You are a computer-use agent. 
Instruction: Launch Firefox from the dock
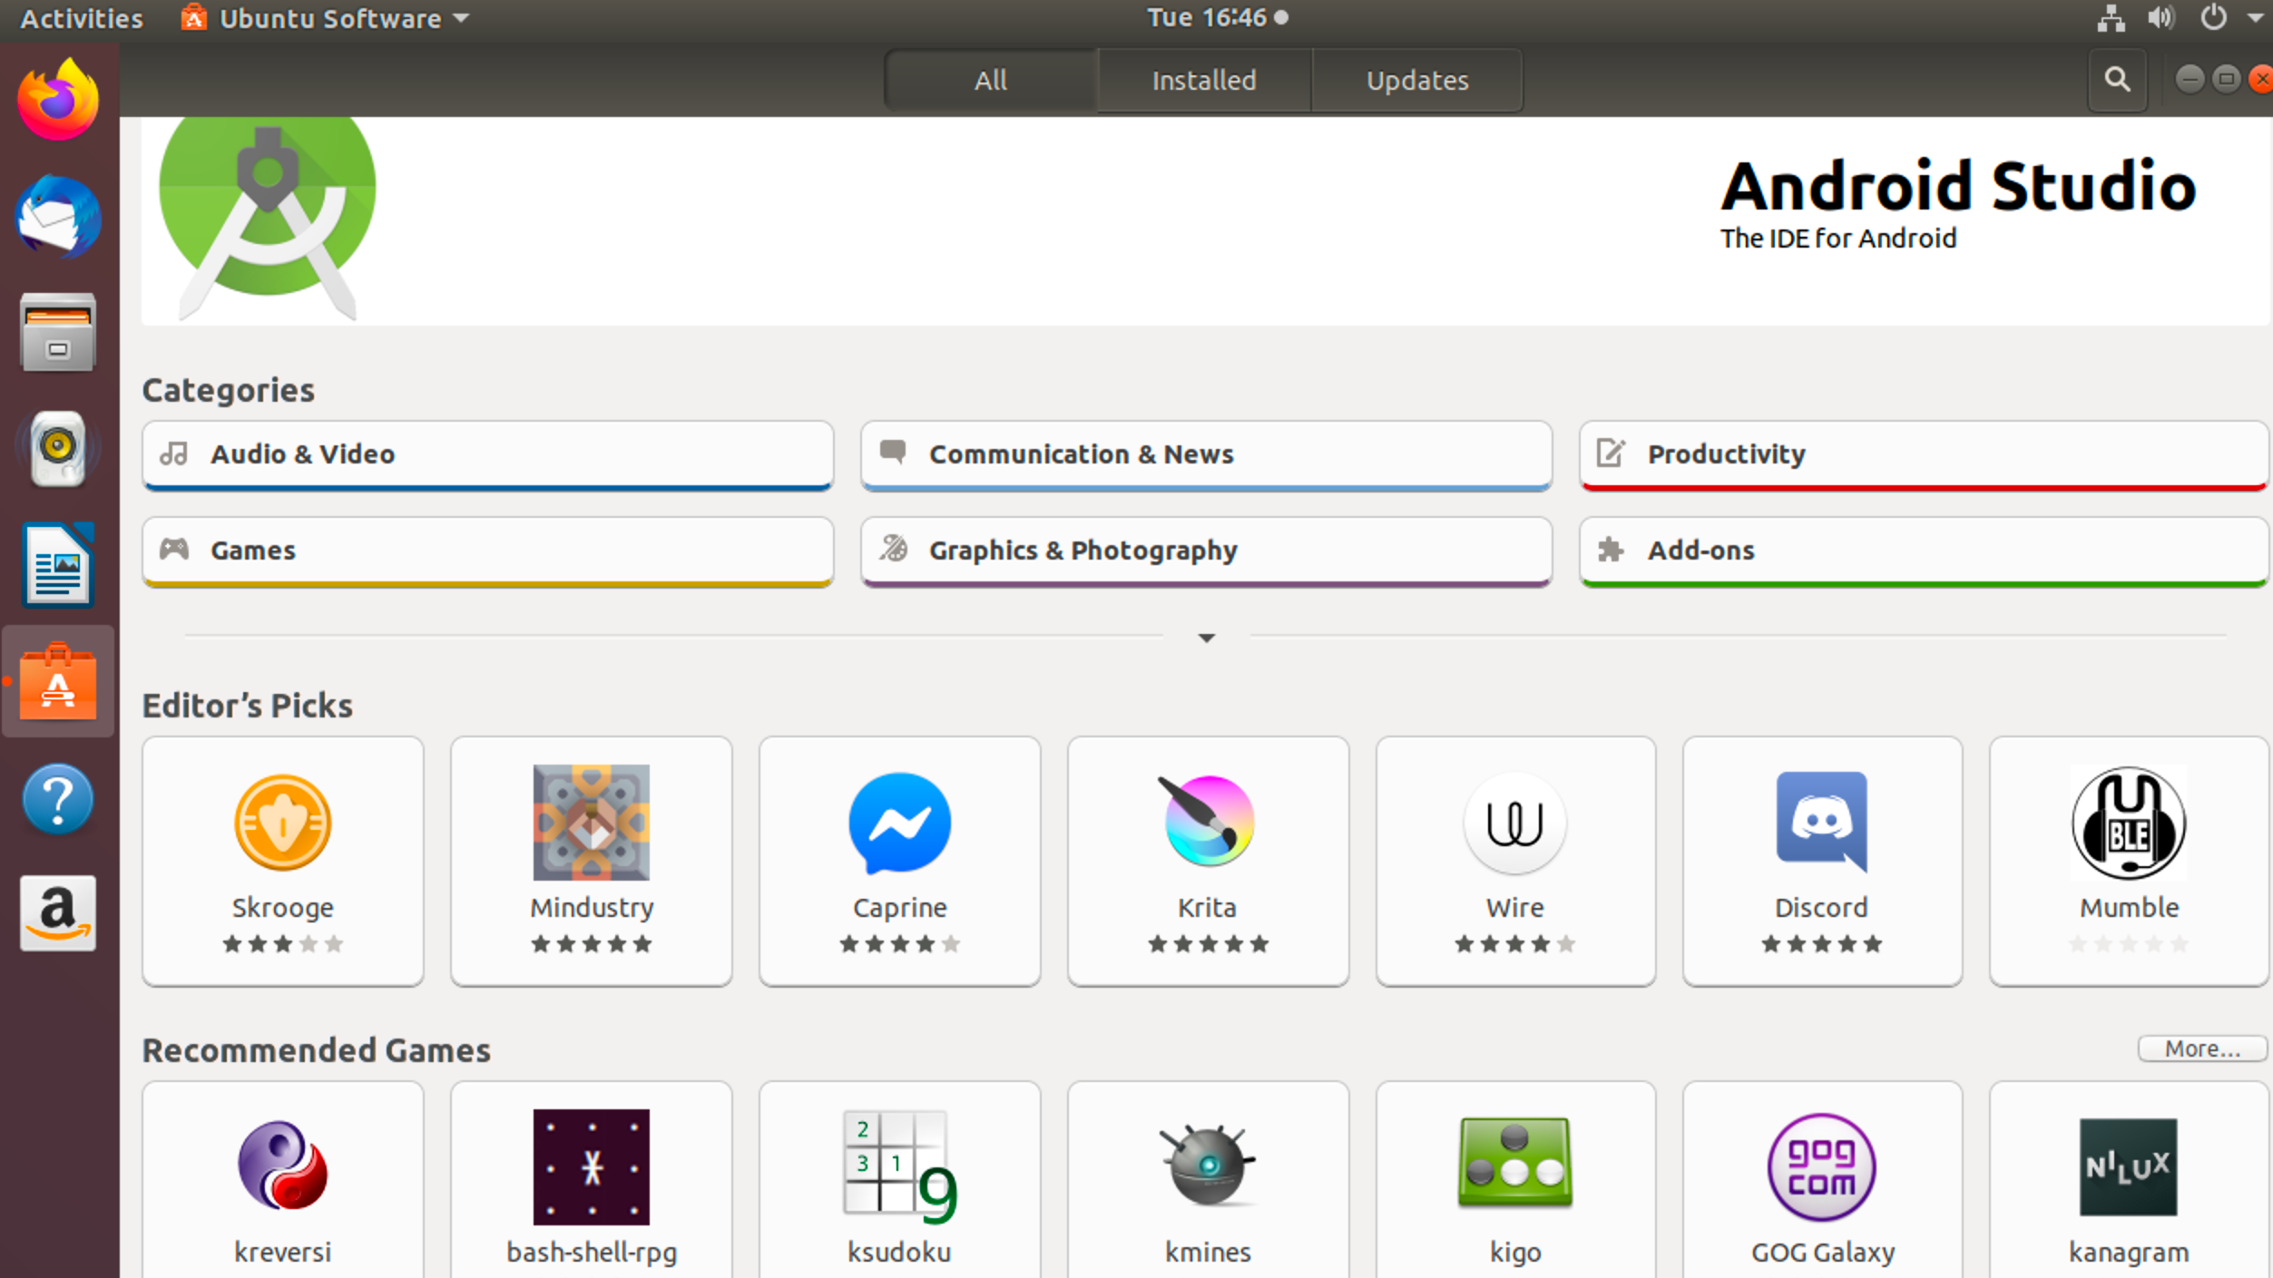(x=58, y=100)
